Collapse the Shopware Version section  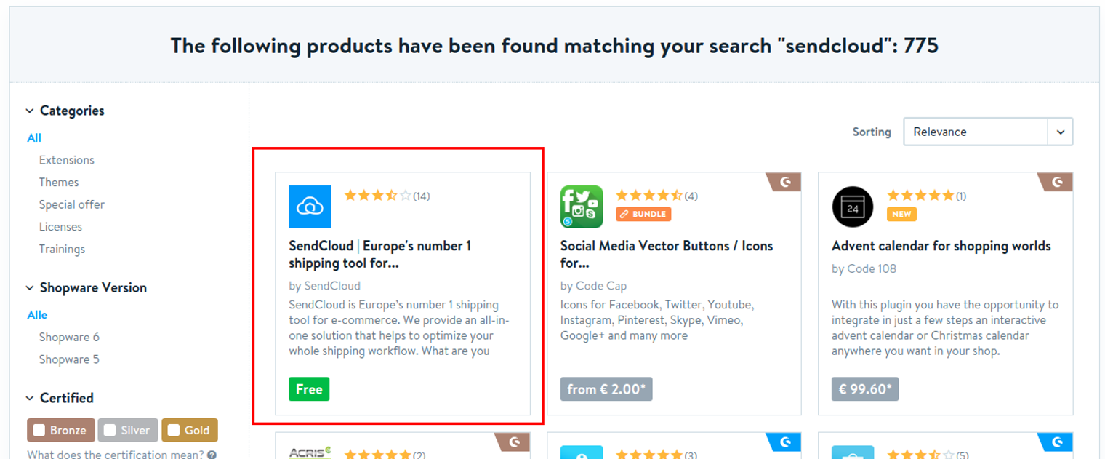30,287
